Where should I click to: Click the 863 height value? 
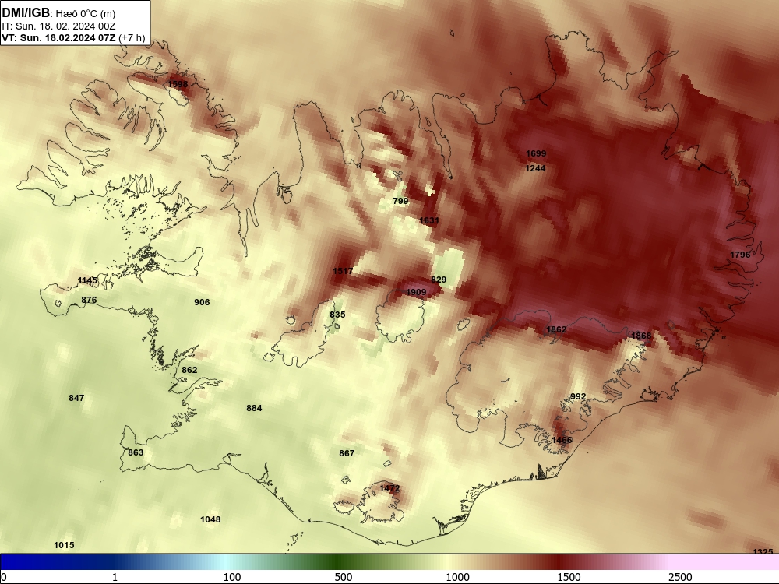point(136,453)
